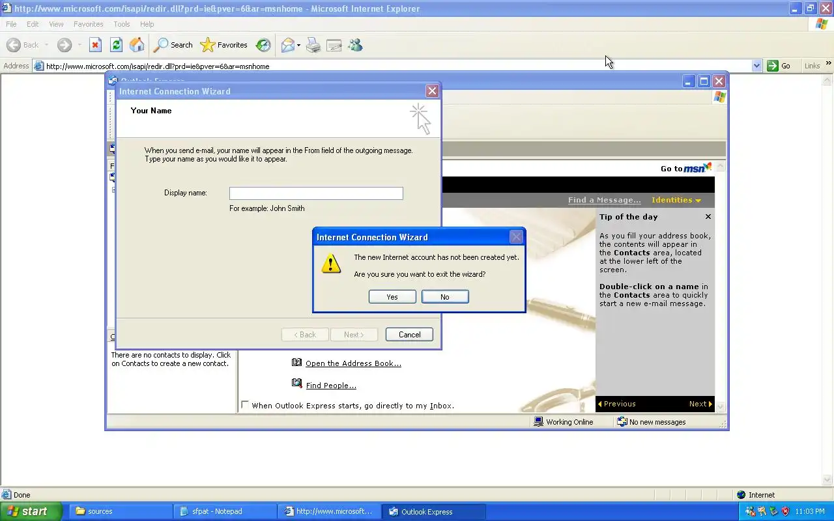Switch to the sources folder taskbar button
This screenshot has height=521, width=834.
(x=121, y=511)
